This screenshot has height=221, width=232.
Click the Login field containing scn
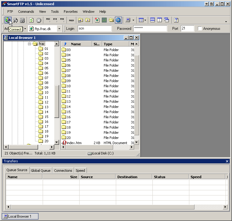click(95, 29)
